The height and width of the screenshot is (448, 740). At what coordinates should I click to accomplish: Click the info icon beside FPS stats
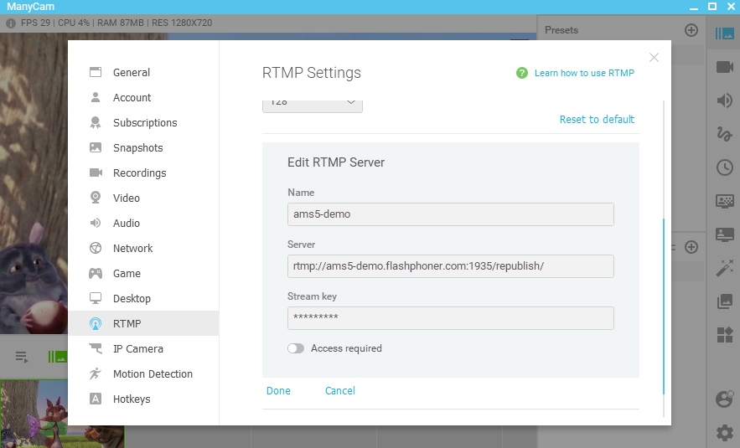[11, 23]
